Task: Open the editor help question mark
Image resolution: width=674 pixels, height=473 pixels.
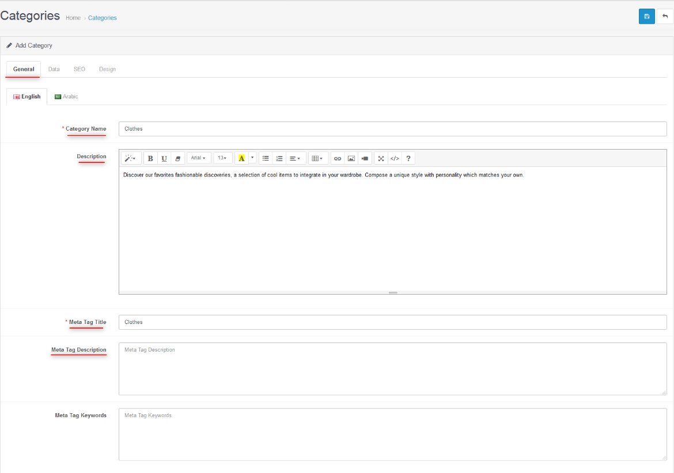Action: click(x=408, y=158)
